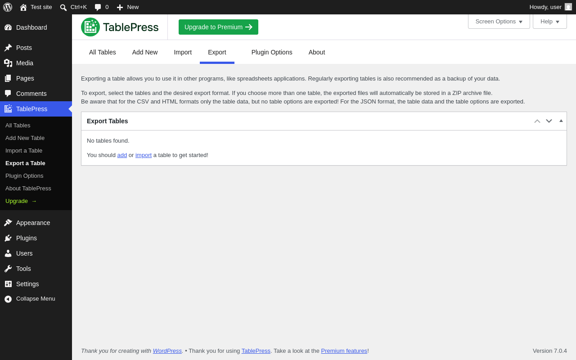The height and width of the screenshot is (360, 576).
Task: Open the Premium features footer link
Action: (x=344, y=351)
